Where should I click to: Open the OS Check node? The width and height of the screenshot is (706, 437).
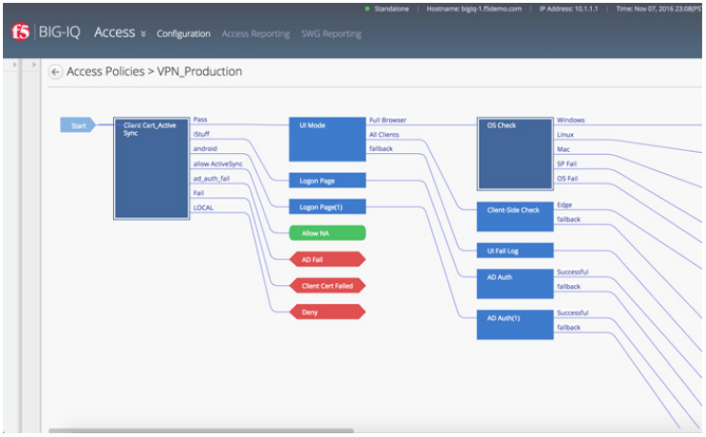tap(515, 154)
